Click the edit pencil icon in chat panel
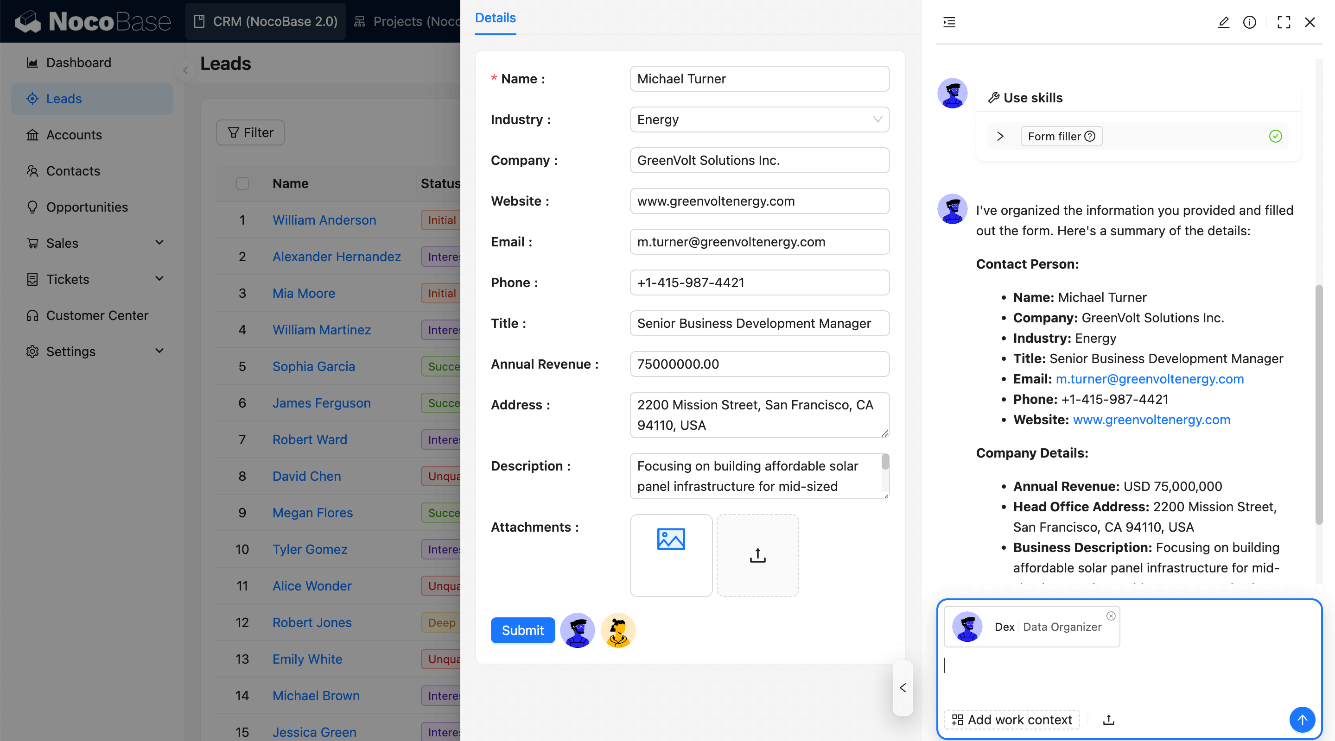1335x741 pixels. click(1223, 22)
